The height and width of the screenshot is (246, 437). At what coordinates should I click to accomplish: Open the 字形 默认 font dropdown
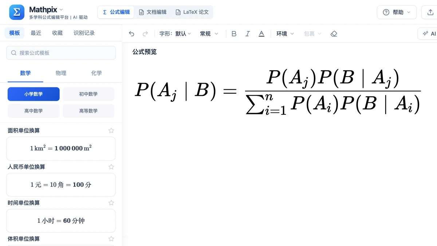tap(175, 34)
